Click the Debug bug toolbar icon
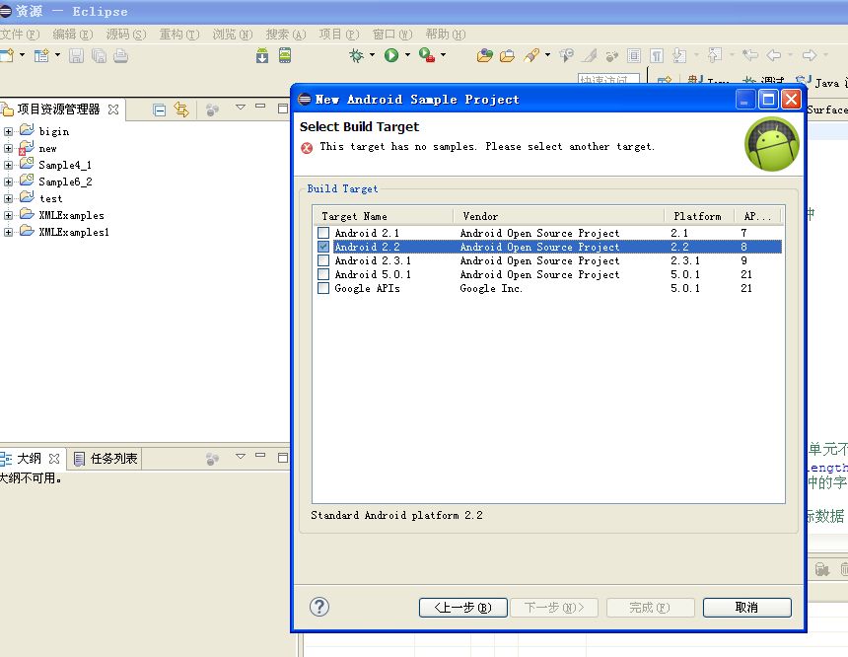The width and height of the screenshot is (848, 657). (x=356, y=55)
